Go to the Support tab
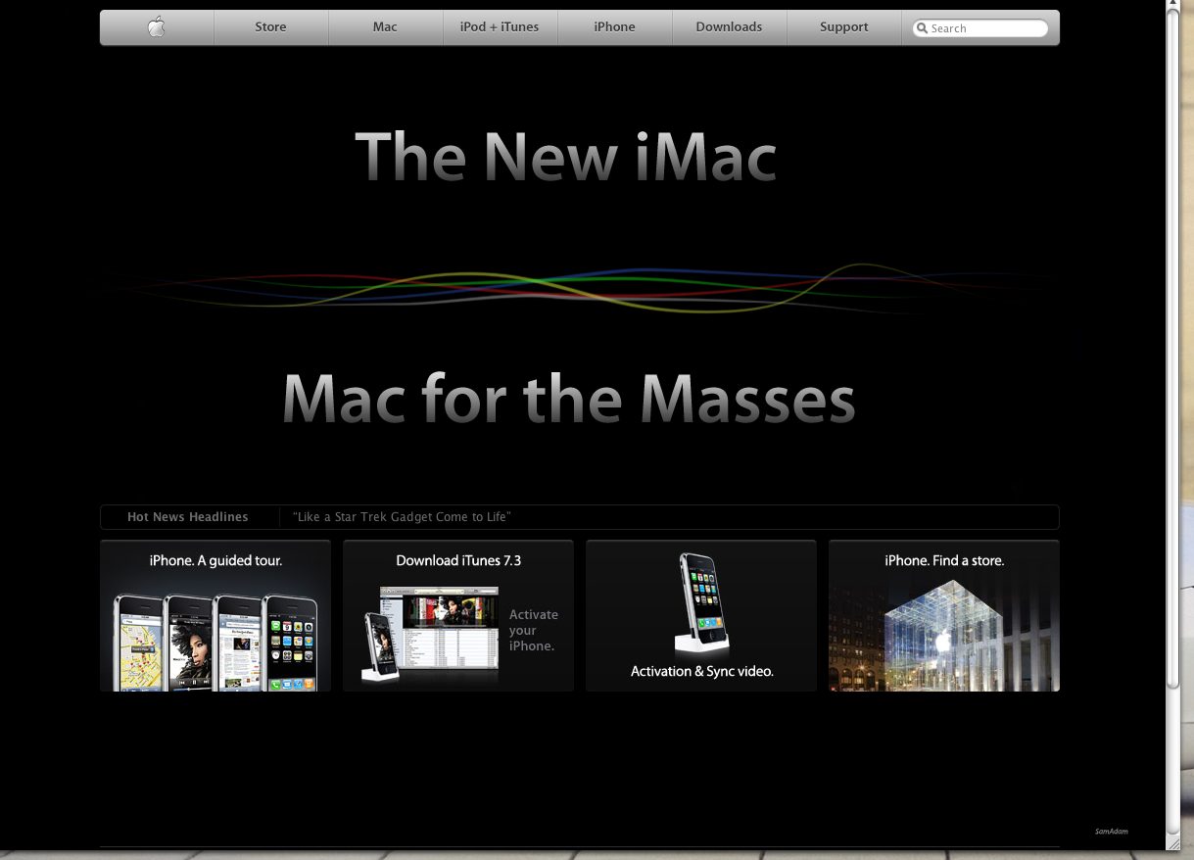 click(843, 27)
